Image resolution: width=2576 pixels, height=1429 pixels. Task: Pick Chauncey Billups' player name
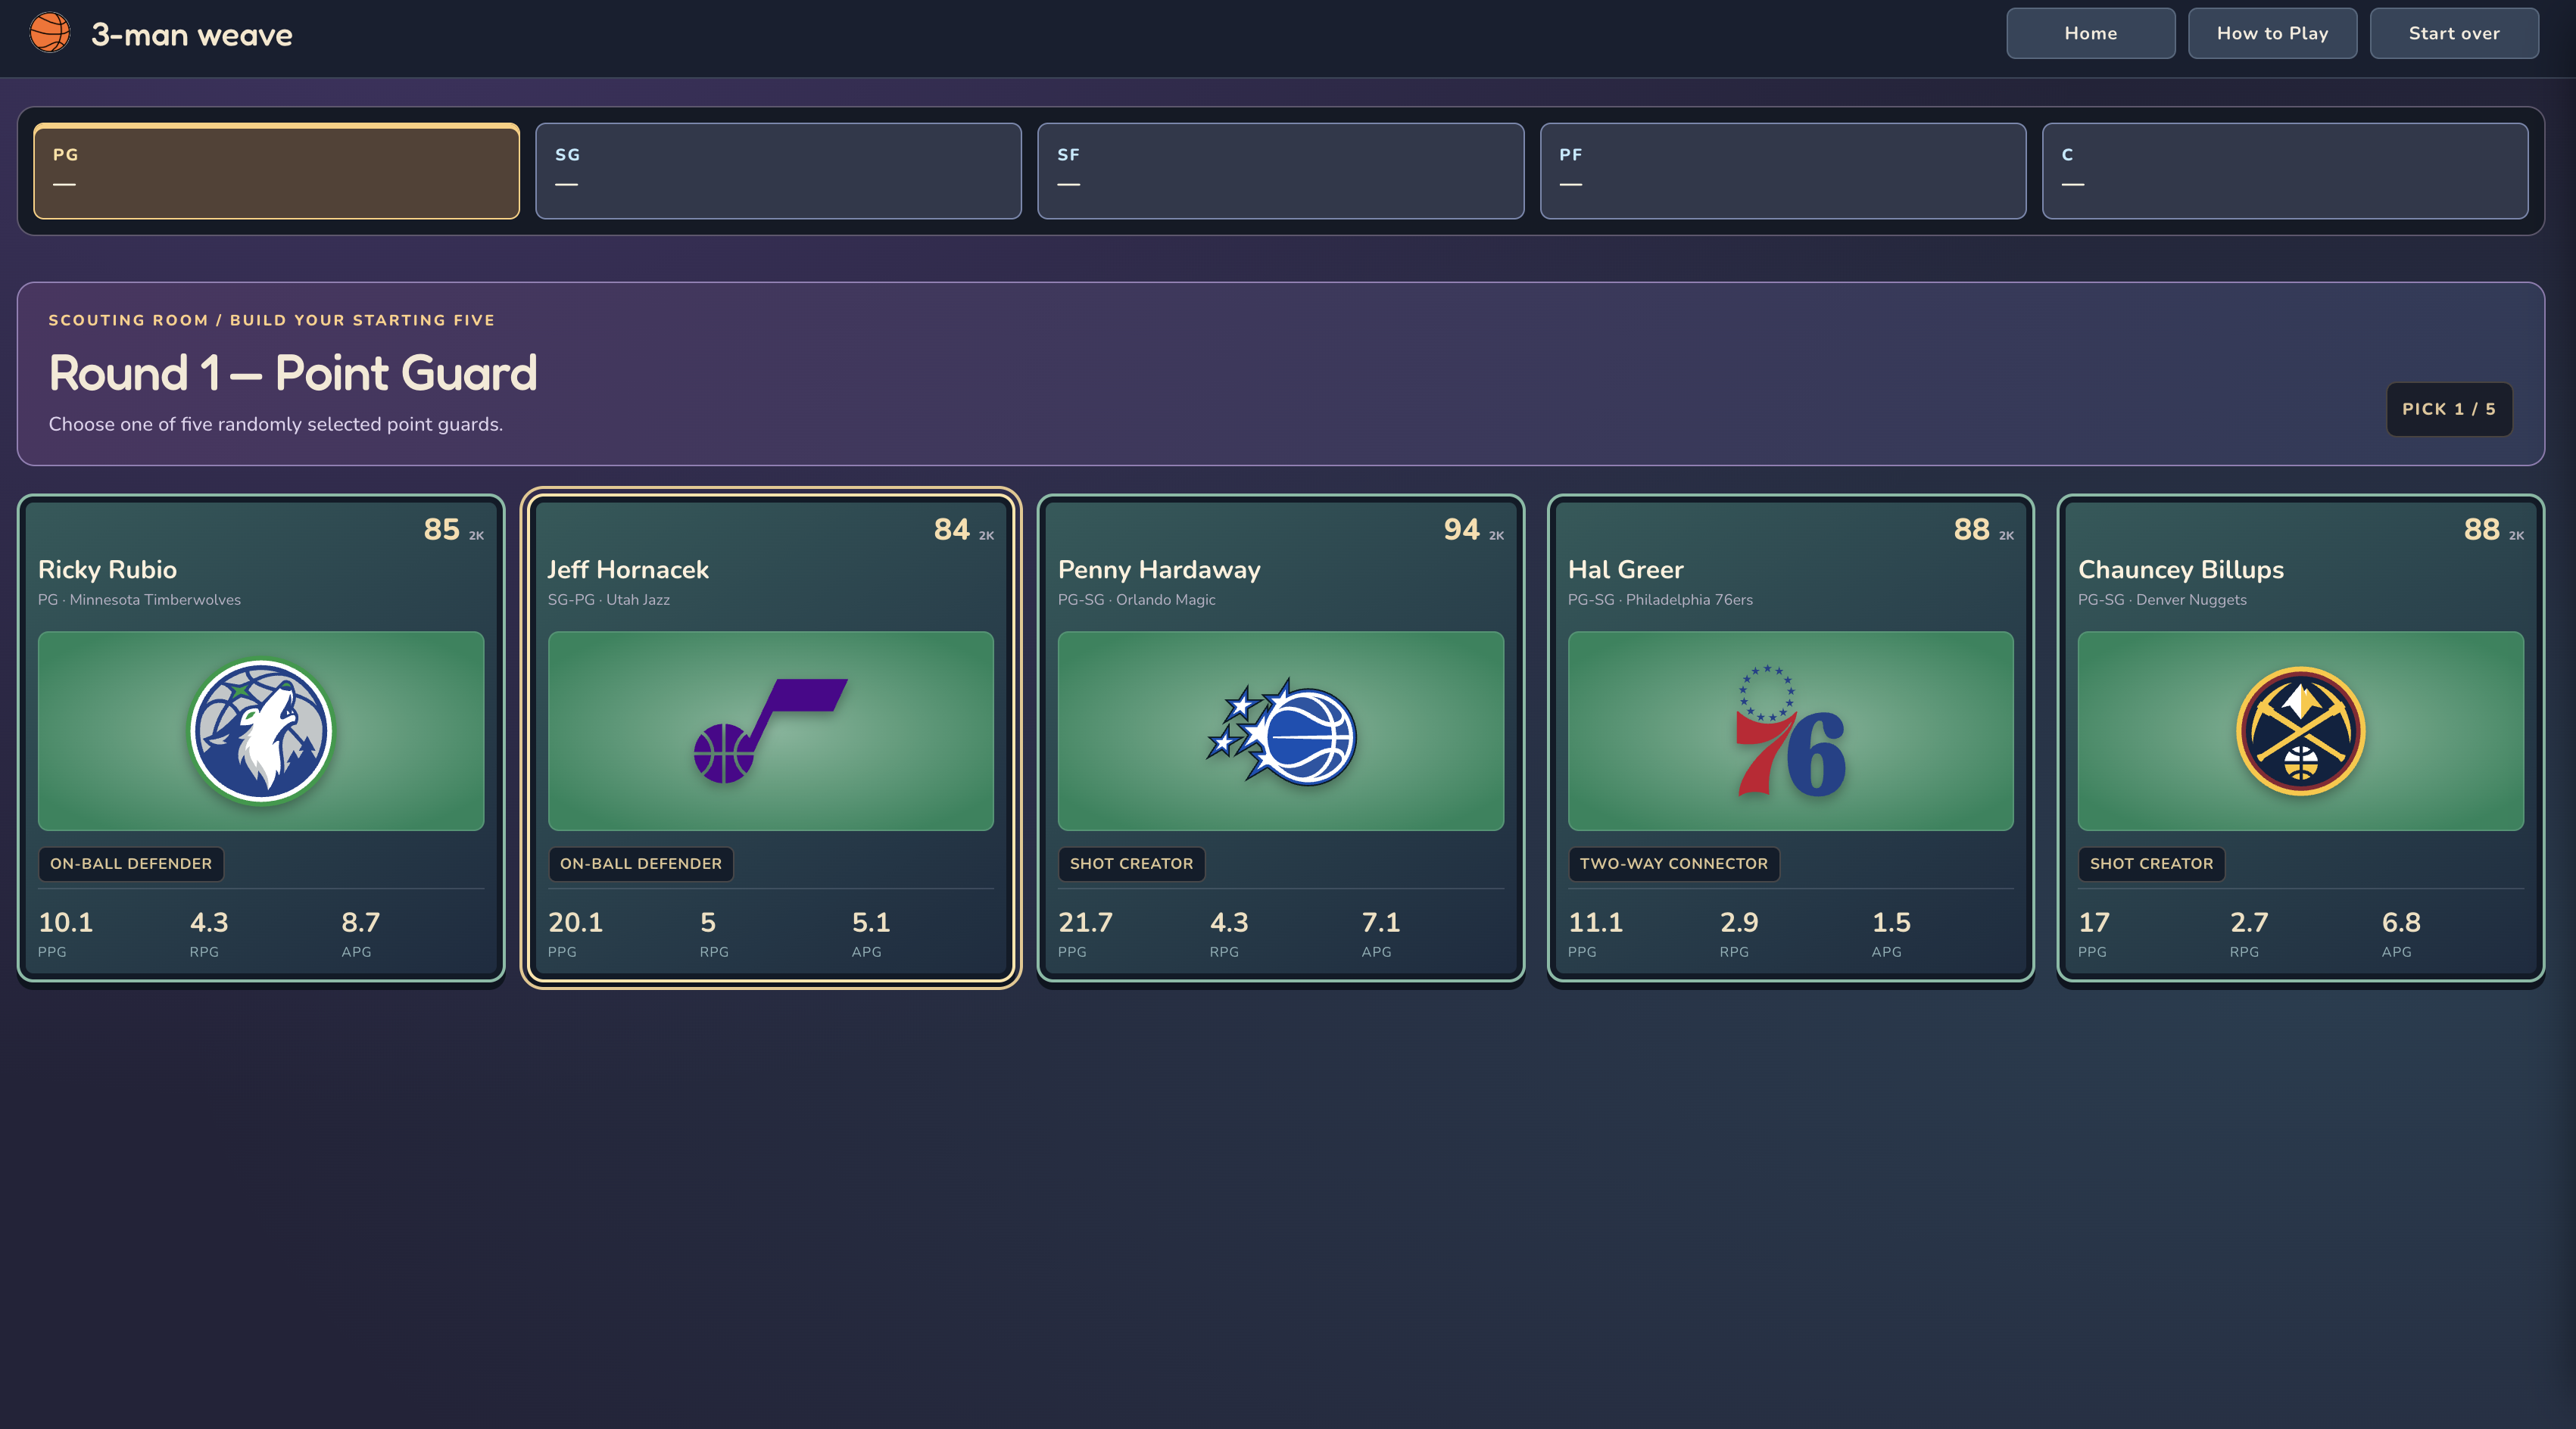(2181, 570)
